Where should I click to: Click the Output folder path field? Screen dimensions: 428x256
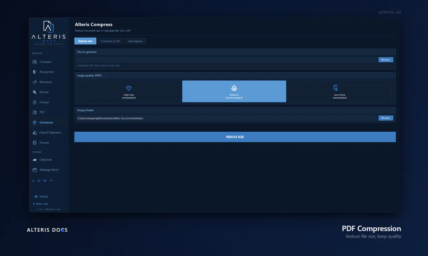click(227, 118)
